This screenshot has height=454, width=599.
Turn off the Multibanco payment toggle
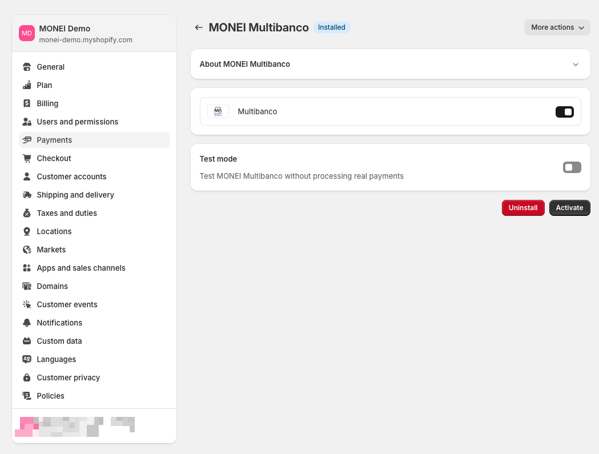(565, 112)
